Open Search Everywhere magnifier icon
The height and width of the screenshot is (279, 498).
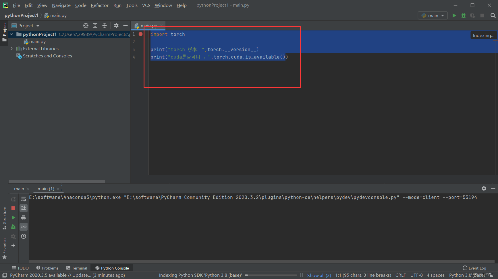click(x=493, y=15)
